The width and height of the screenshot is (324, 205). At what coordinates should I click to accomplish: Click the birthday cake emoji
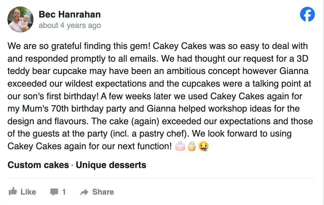(180, 146)
